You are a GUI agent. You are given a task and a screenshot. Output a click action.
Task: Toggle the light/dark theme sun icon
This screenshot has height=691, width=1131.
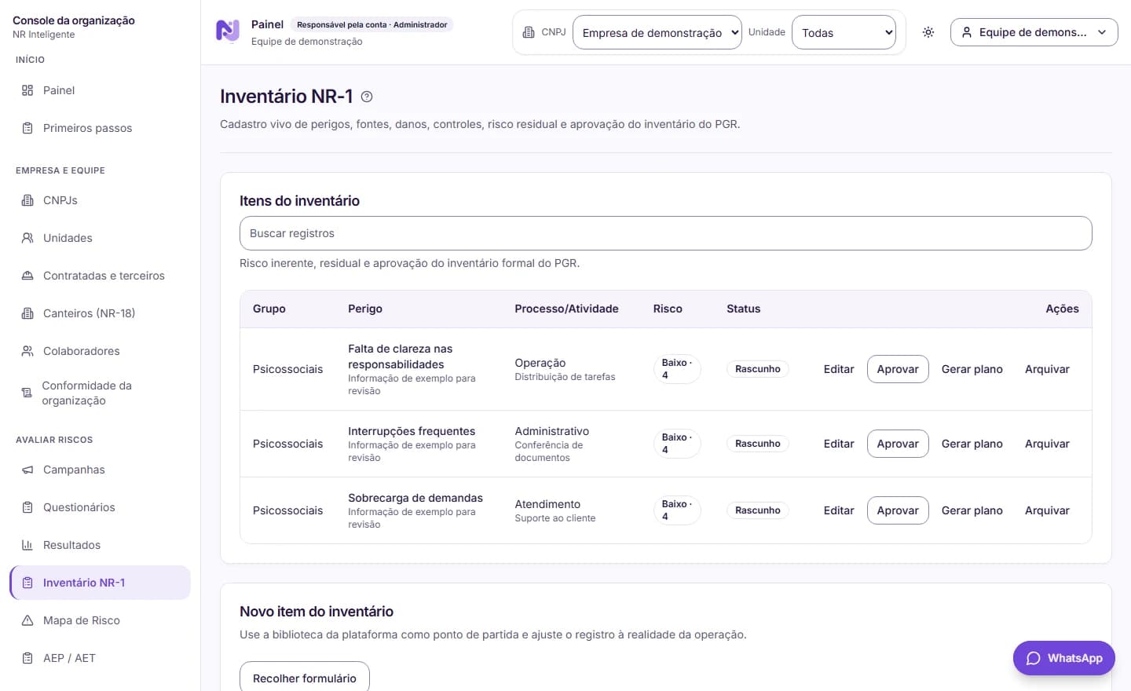(928, 32)
